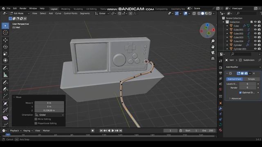Click the blue Z axis on navigation gizmo
262x147 pixels.
[x=208, y=25]
